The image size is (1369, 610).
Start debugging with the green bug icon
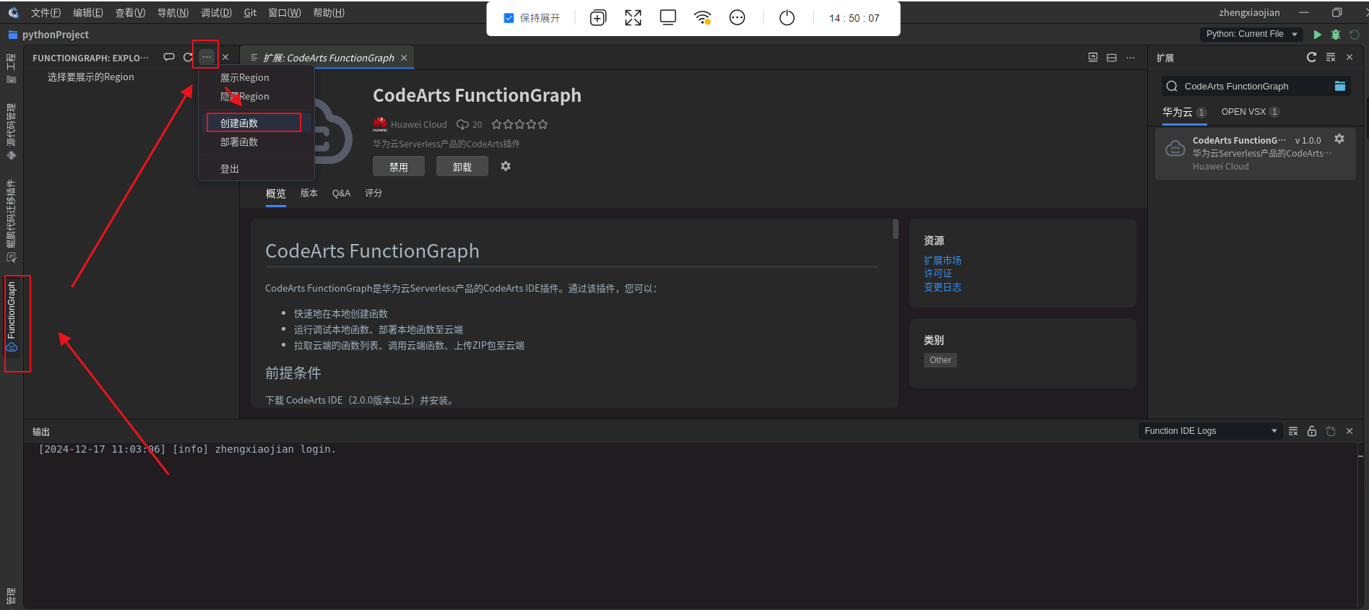(x=1336, y=34)
